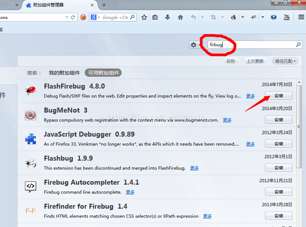The height and width of the screenshot is (227, 306).
Task: Open a new tab with plus button
Action: click(104, 5)
